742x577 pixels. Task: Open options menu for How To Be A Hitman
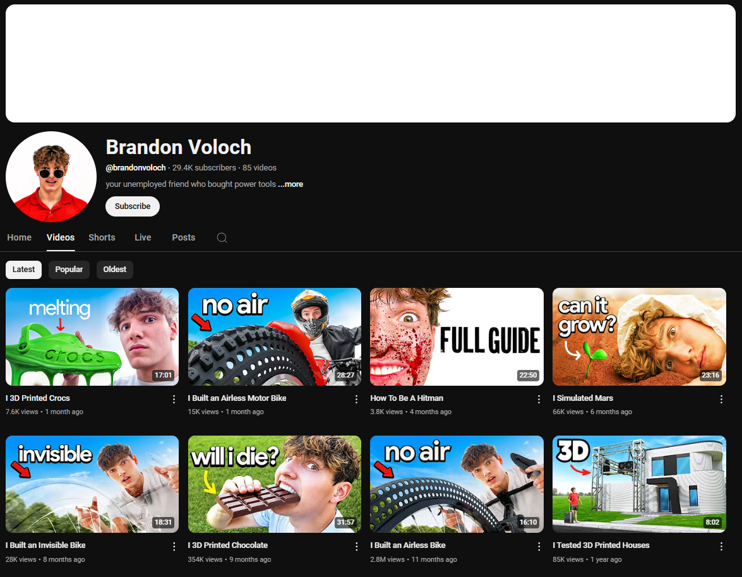click(539, 399)
